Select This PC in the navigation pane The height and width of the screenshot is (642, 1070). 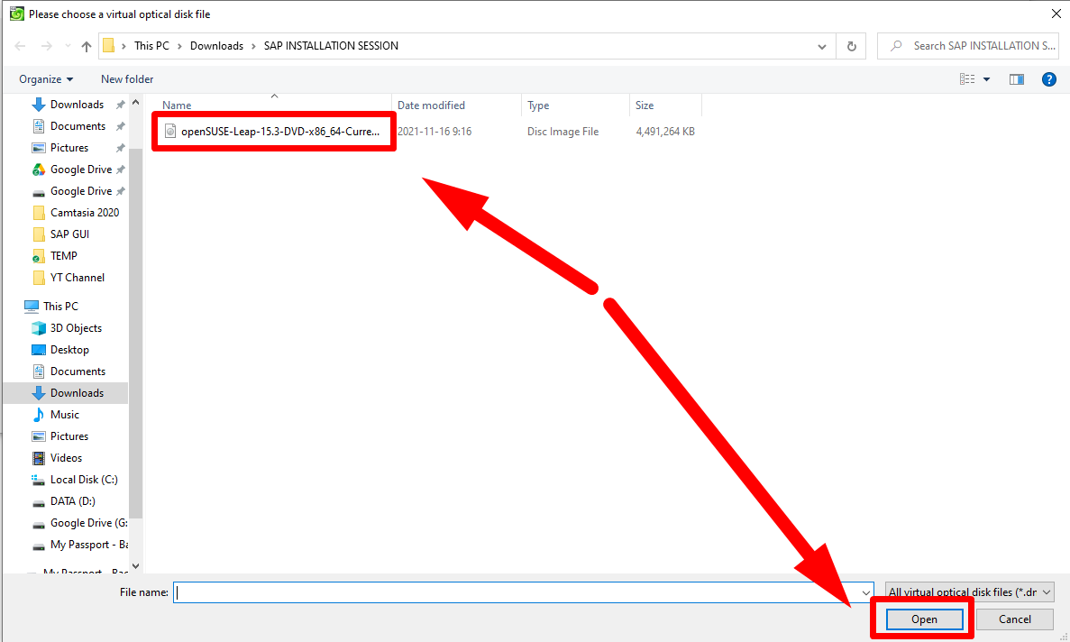(x=60, y=307)
